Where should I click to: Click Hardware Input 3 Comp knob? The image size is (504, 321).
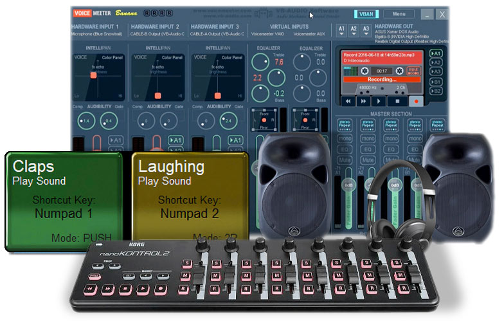(206, 121)
